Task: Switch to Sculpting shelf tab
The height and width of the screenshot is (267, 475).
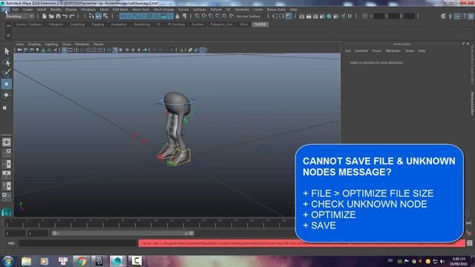Action: [x=77, y=24]
